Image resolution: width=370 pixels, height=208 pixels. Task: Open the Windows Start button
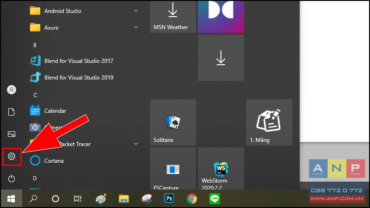coord(11,199)
